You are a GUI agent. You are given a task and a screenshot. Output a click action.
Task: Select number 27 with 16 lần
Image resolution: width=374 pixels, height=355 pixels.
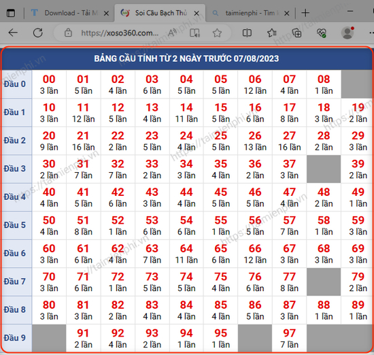click(289, 141)
